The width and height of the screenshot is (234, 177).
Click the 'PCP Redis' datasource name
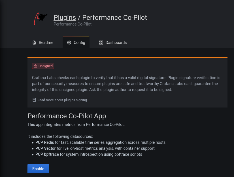pyautogui.click(x=45, y=142)
